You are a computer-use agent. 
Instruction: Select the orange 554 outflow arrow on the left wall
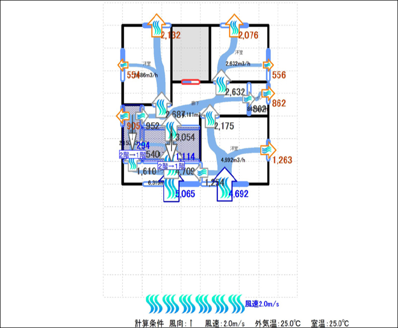point(123,65)
